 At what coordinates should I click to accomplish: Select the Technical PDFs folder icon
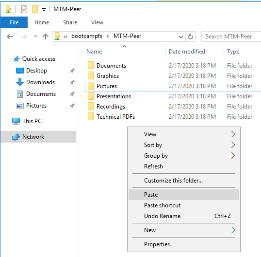91,116
